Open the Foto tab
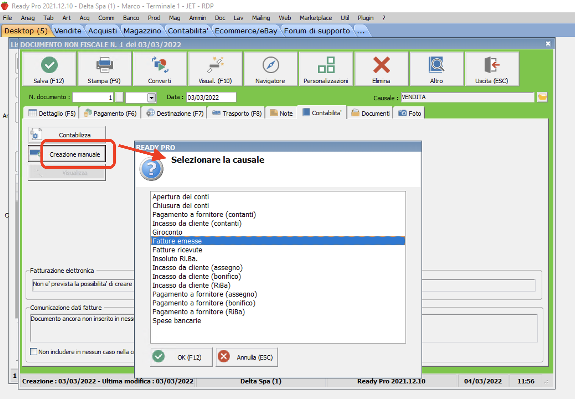The height and width of the screenshot is (399, 575). 409,113
